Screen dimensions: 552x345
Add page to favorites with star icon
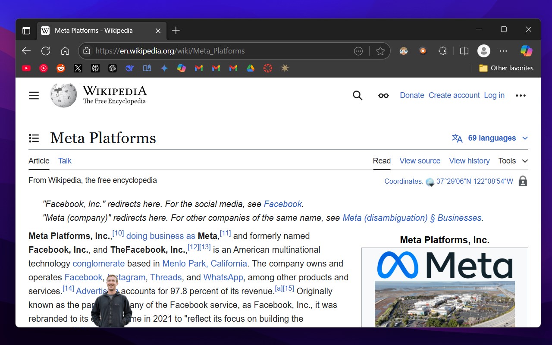(x=380, y=51)
